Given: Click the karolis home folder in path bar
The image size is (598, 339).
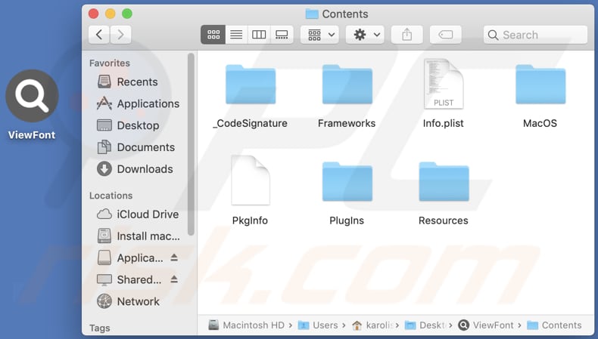Looking at the screenshot, I should pos(372,325).
